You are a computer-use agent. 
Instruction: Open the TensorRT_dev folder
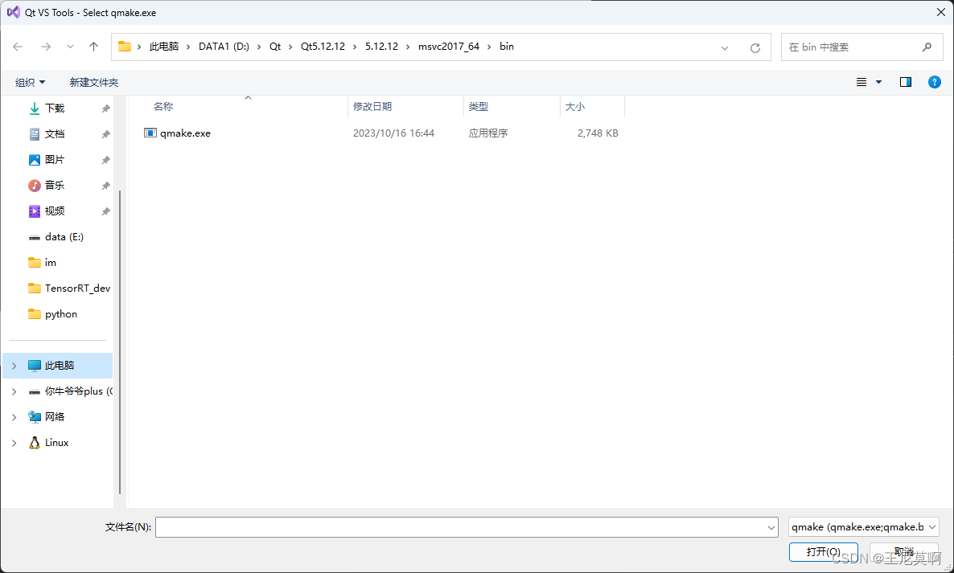pos(77,288)
